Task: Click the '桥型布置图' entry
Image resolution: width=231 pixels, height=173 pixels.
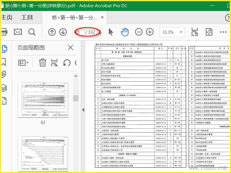Action: point(106,80)
